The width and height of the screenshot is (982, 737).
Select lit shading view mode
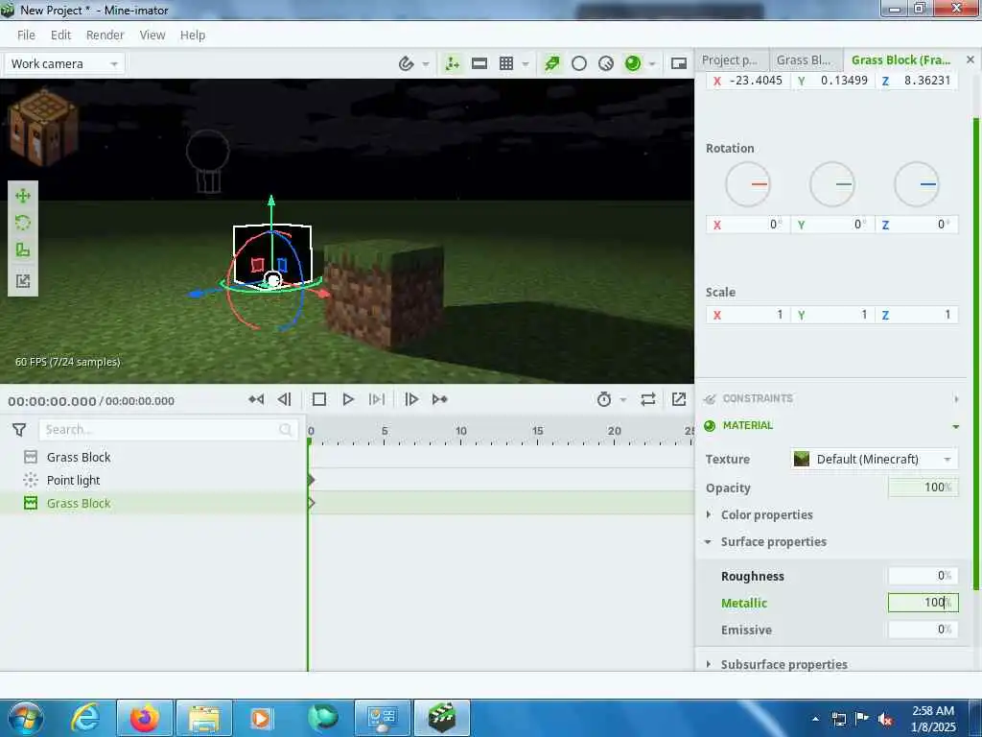[606, 63]
